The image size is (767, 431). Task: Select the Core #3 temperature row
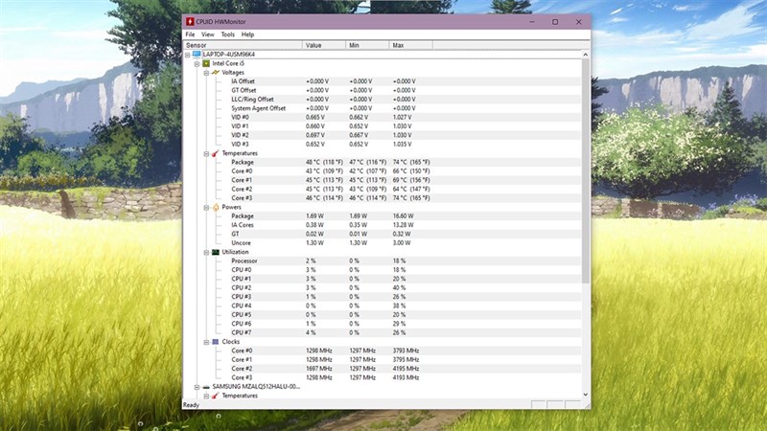point(406,198)
